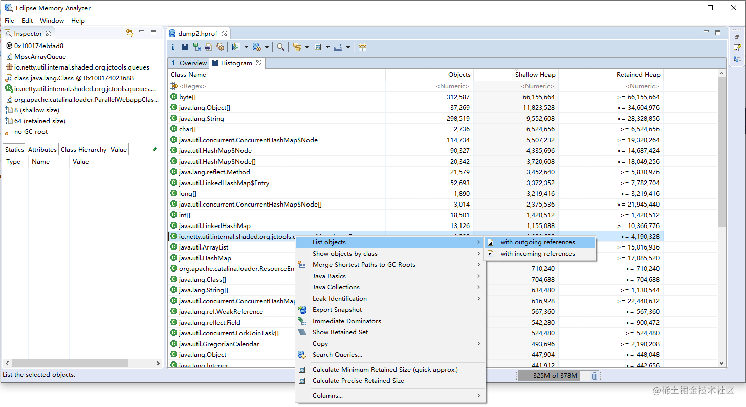Click the class icon next to byte[]
The height and width of the screenshot is (407, 746).
(174, 97)
